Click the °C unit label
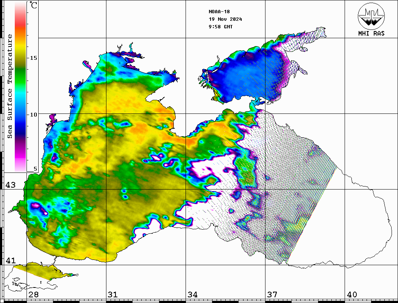Image resolution: width=398 pixels, height=303 pixels. tap(33, 5)
